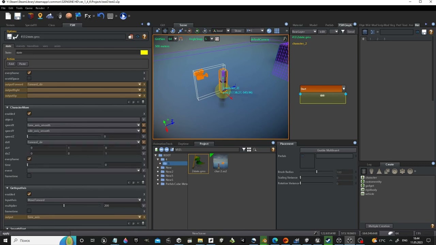Open the Rubik's cube tool icon
The image size is (436, 245).
(x=31, y=16)
